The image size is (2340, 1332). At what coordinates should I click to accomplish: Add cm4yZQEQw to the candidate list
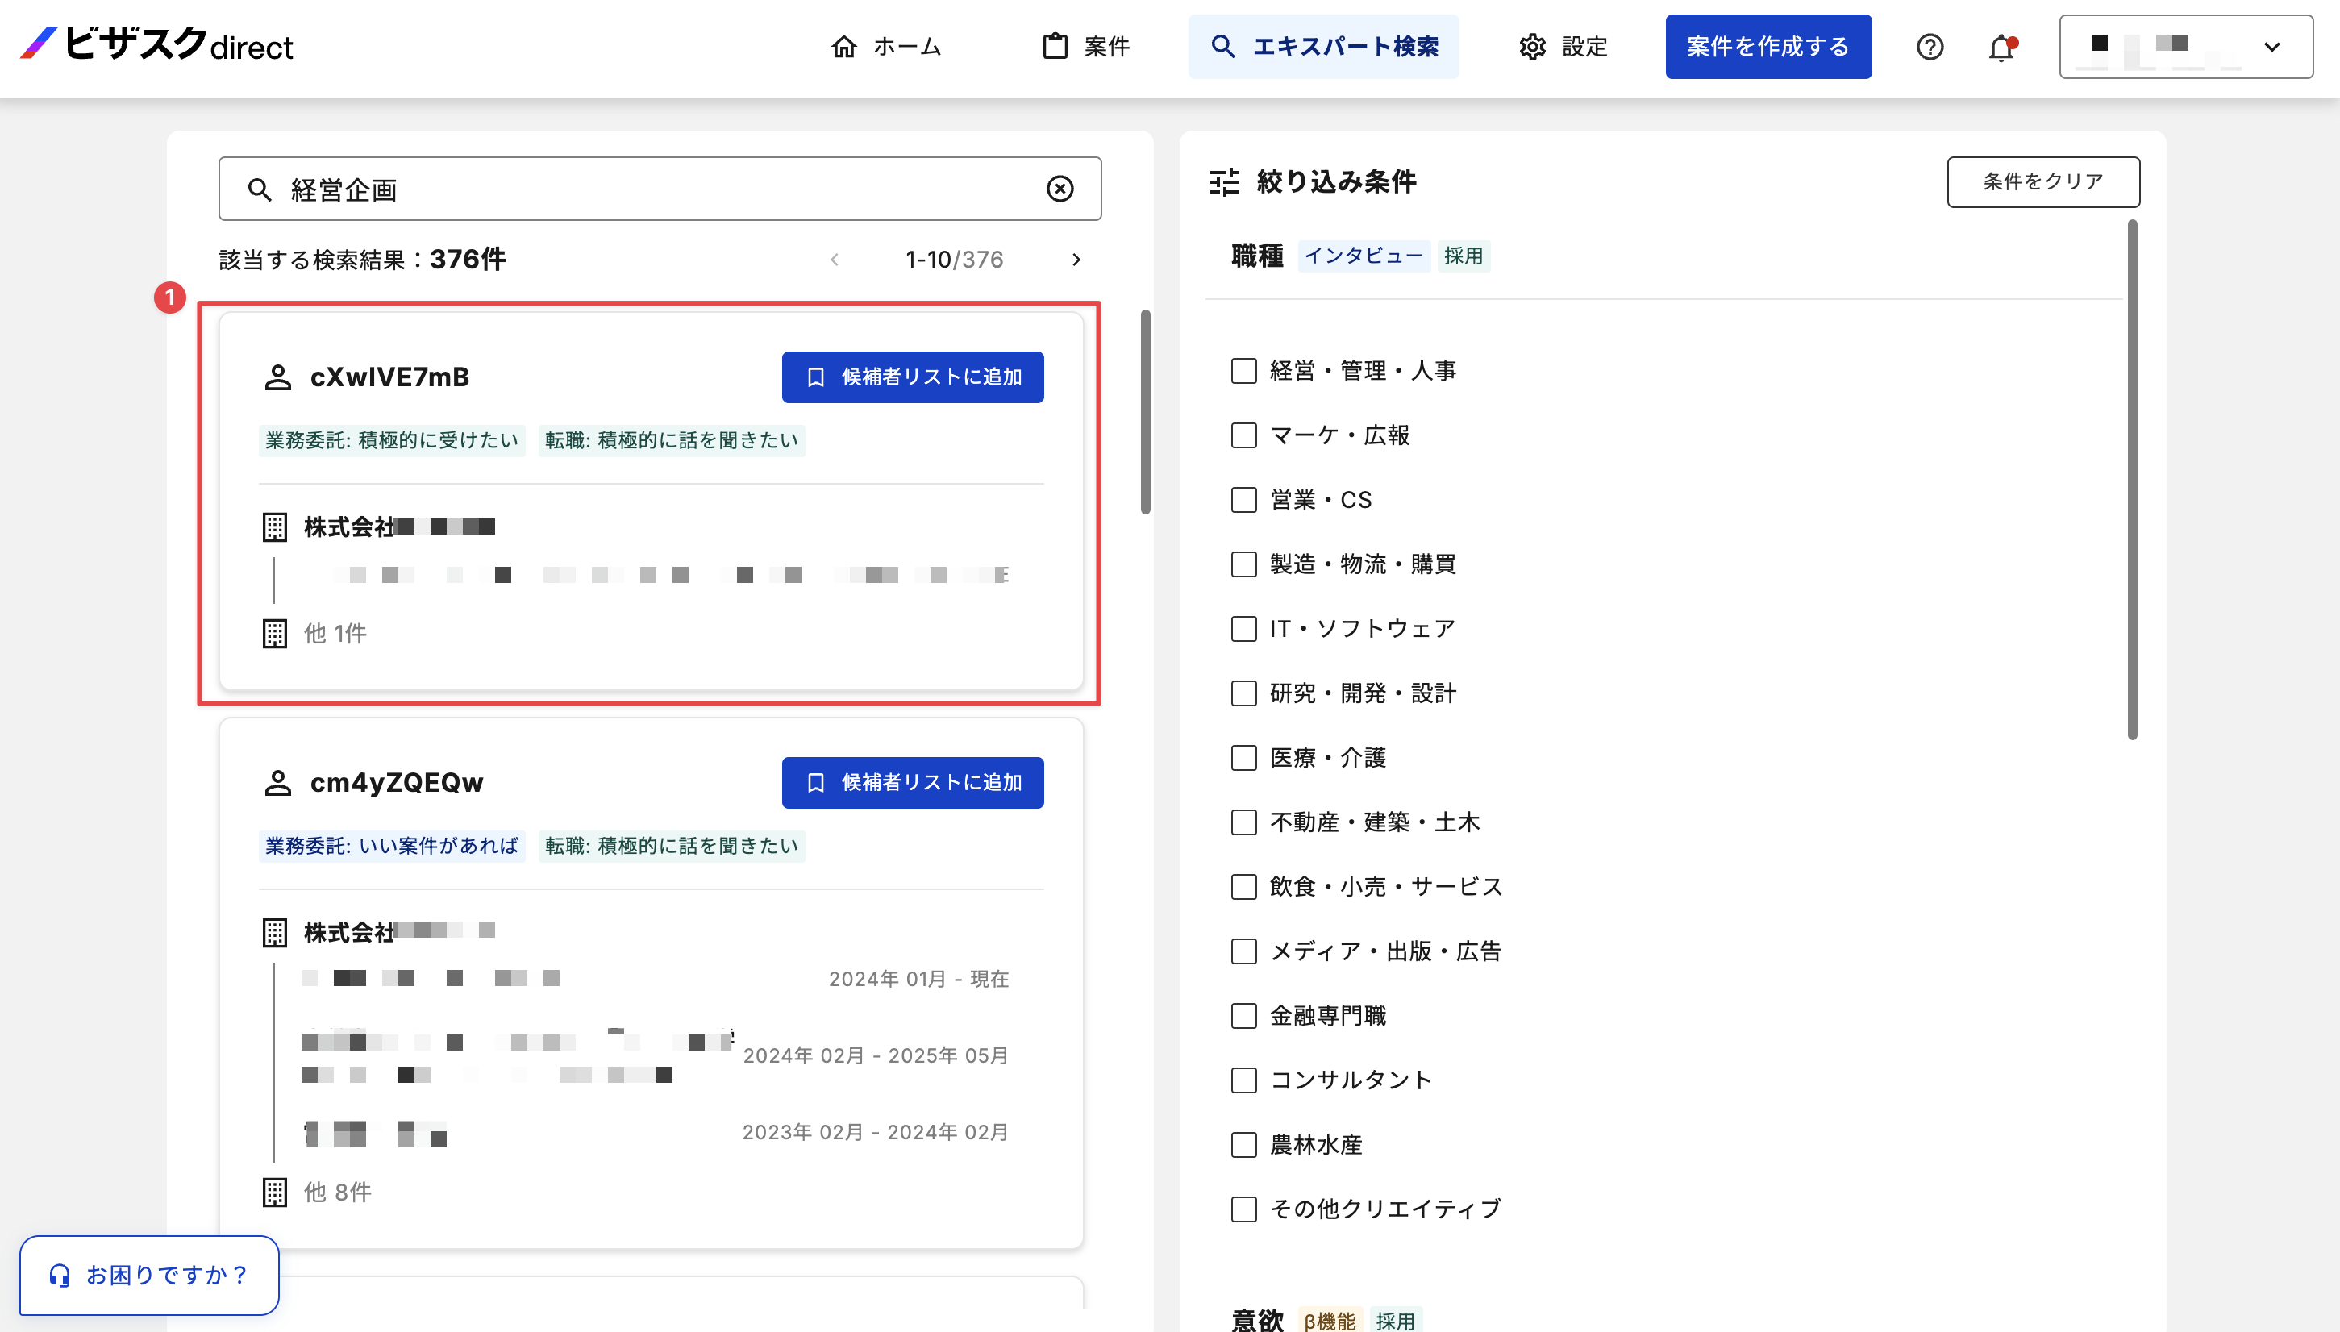[x=913, y=782]
